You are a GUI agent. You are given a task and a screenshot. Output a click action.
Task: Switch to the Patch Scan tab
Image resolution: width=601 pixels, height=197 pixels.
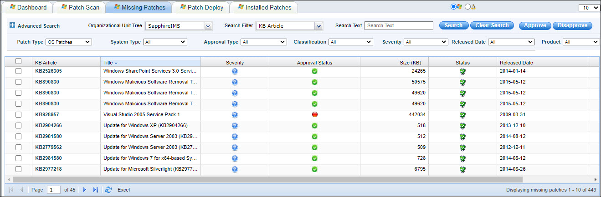pyautogui.click(x=80, y=7)
